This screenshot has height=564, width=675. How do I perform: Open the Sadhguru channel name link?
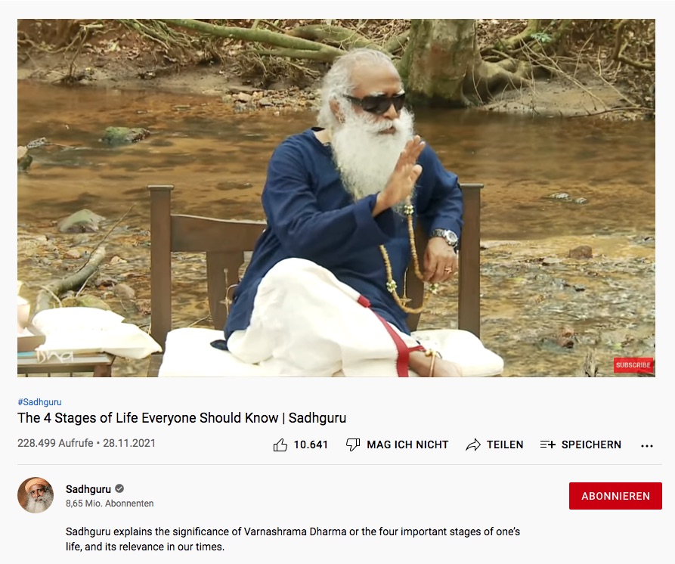[x=88, y=489]
